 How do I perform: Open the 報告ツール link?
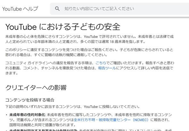(x=107, y=68)
